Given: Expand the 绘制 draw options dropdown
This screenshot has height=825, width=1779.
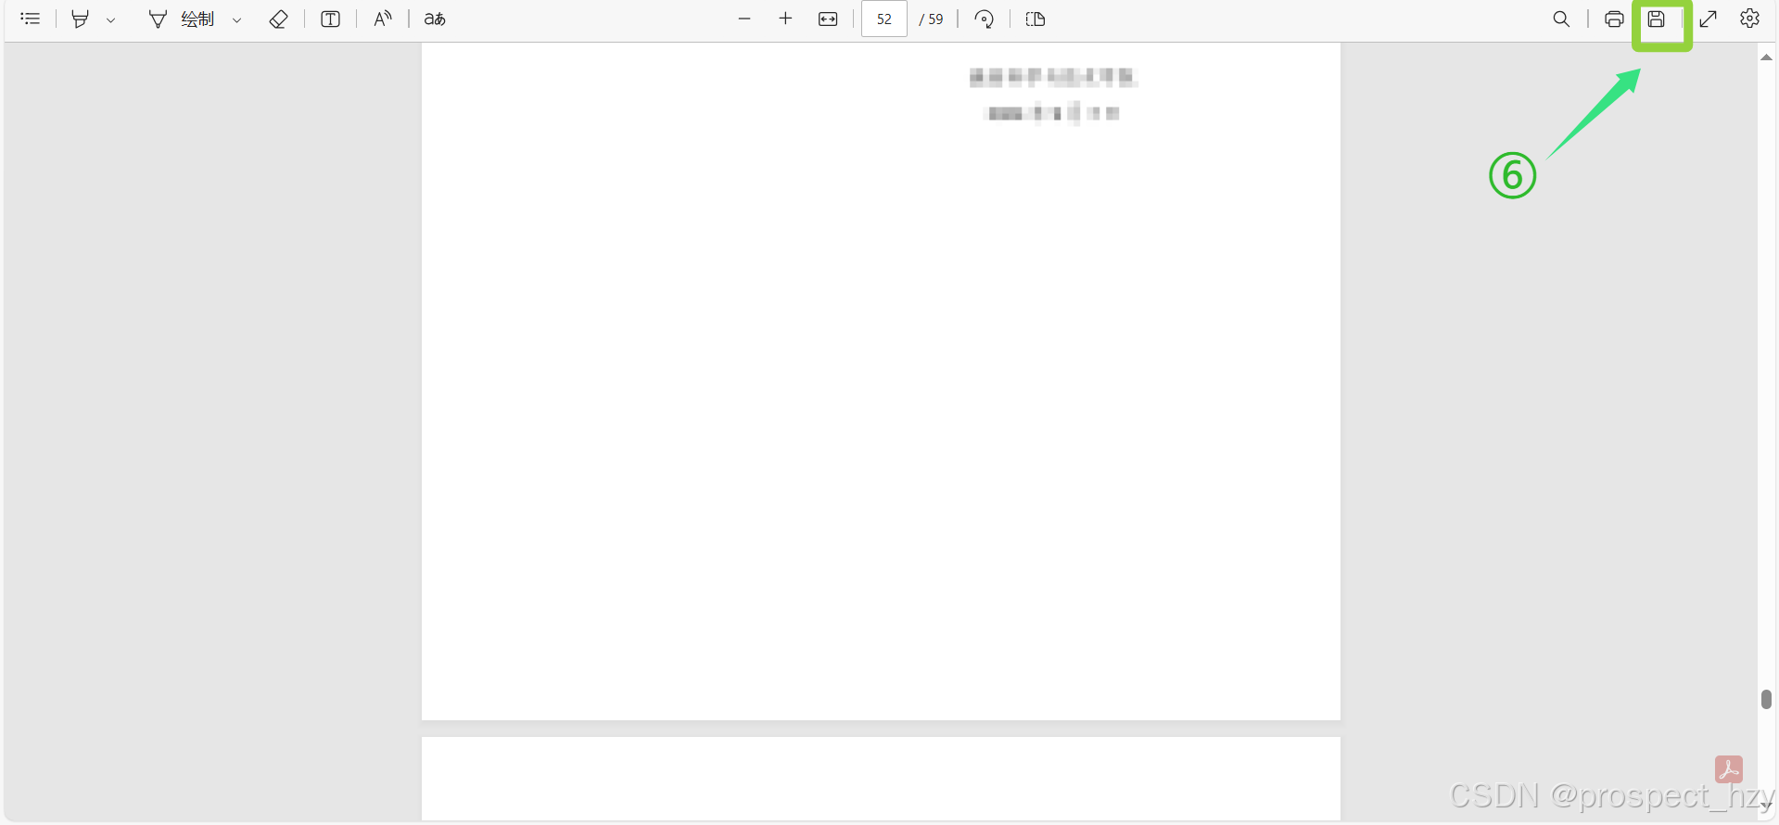Looking at the screenshot, I should pyautogui.click(x=236, y=19).
